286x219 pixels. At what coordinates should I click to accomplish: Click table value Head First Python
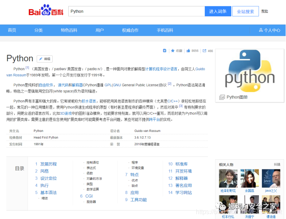(46, 137)
